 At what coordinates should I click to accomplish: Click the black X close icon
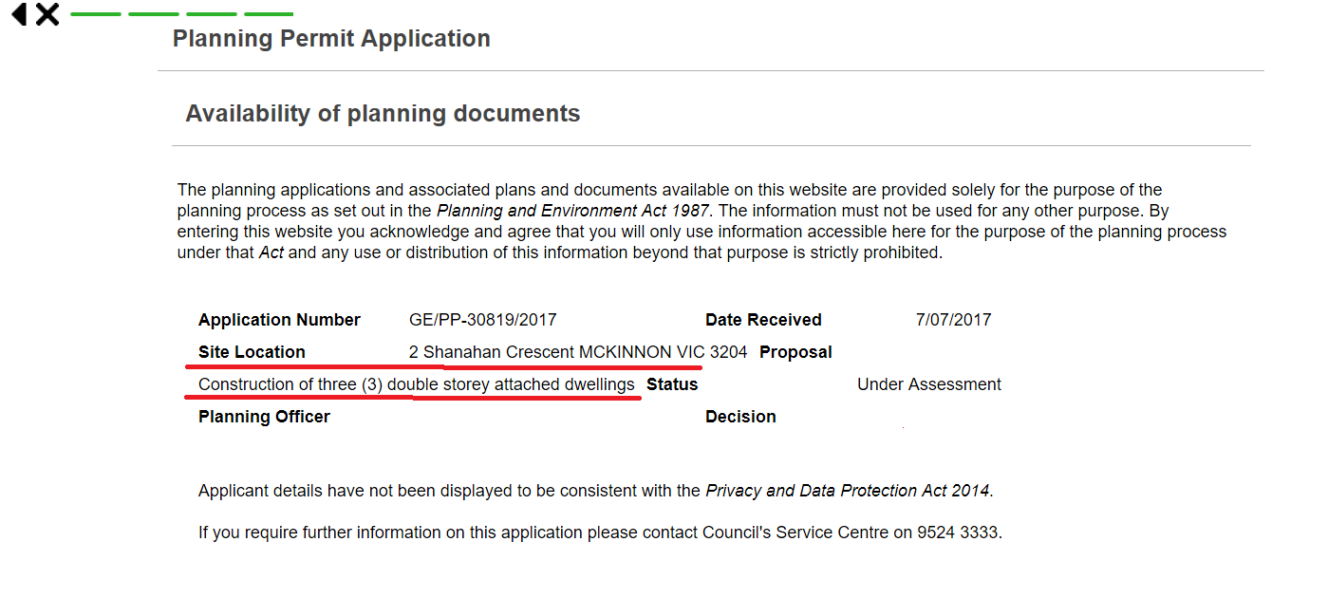point(47,14)
